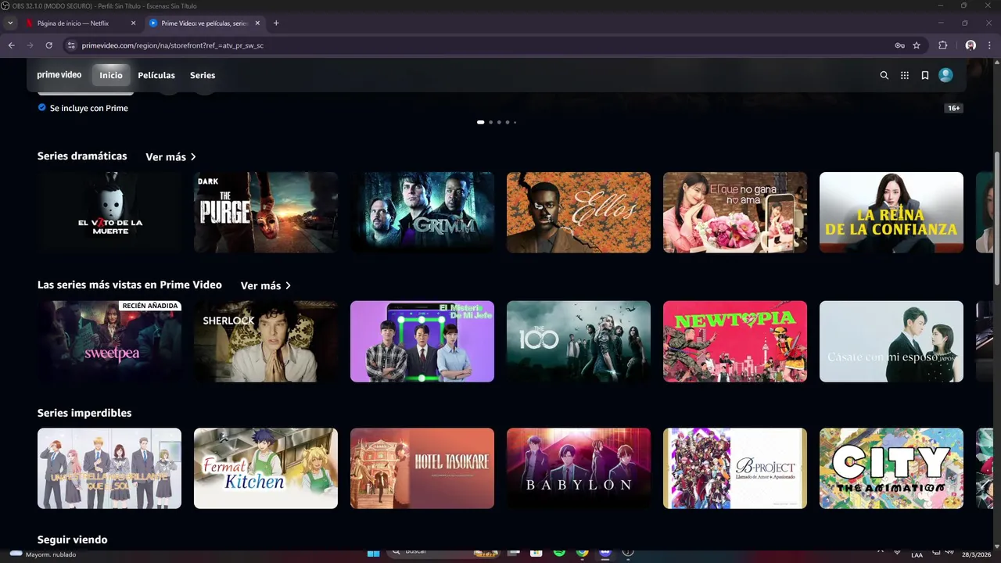Open El que no gana no ama
The width and height of the screenshot is (1001, 563).
click(x=735, y=213)
